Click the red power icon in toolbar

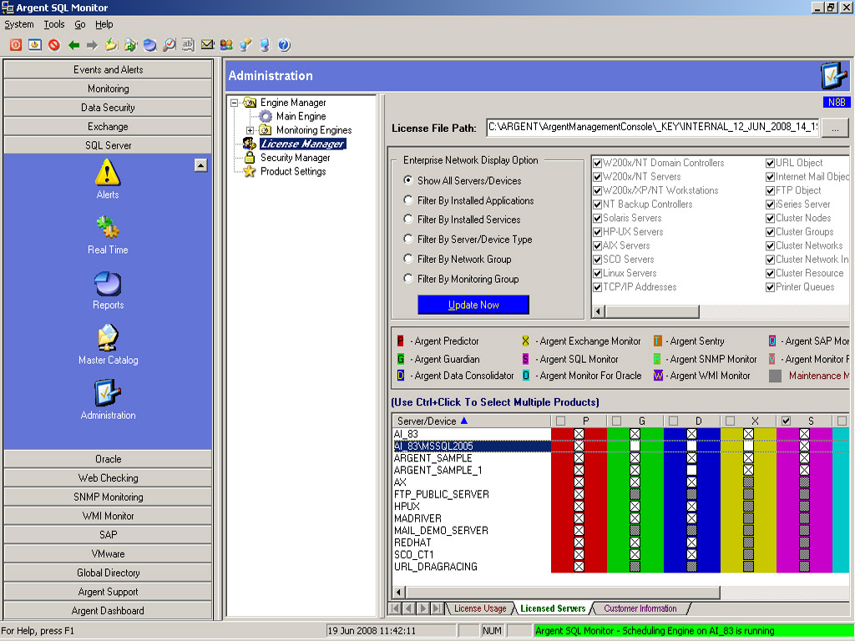click(x=16, y=45)
